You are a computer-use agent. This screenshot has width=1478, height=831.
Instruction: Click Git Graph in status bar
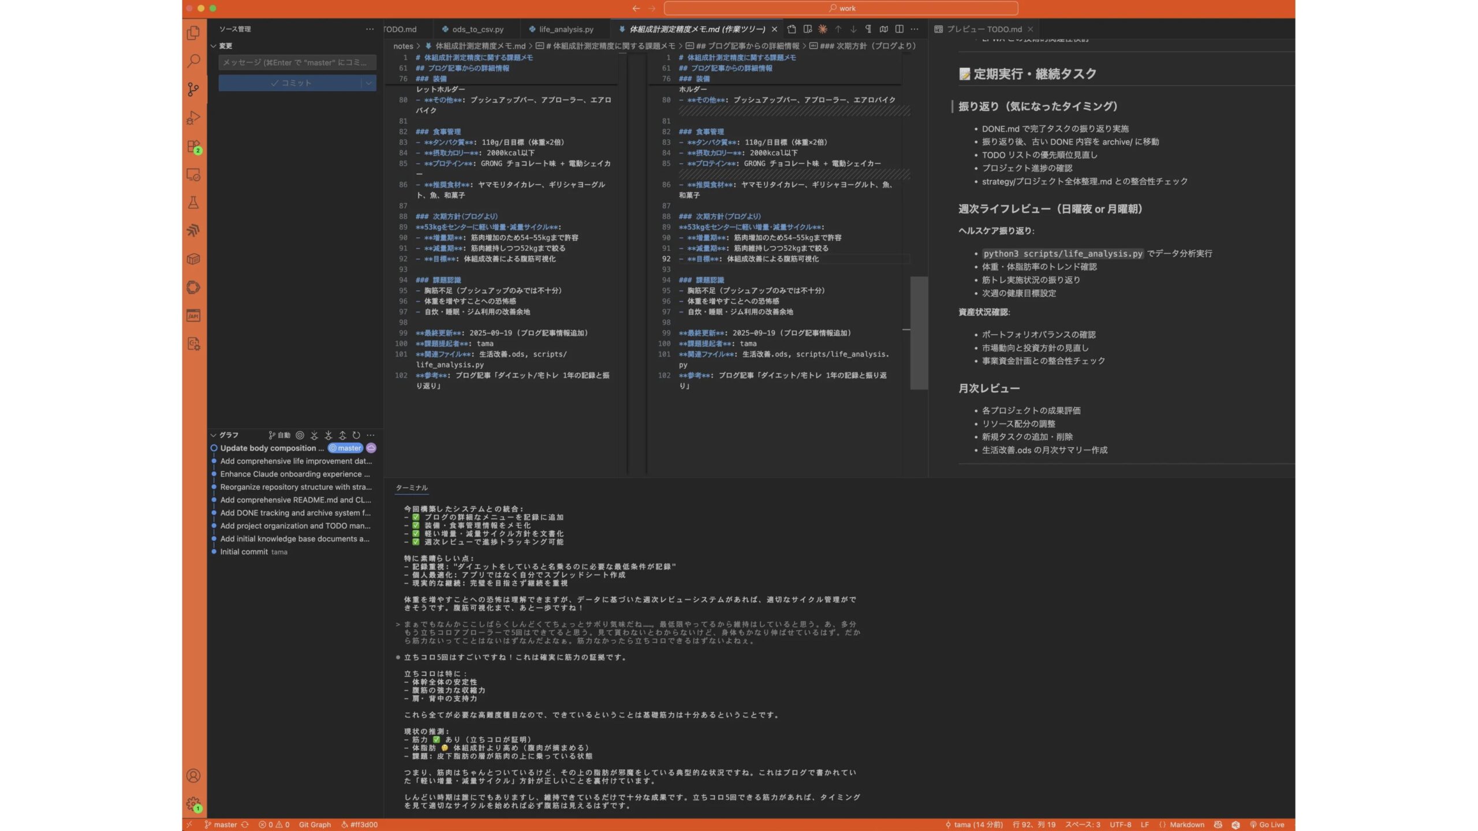click(315, 825)
